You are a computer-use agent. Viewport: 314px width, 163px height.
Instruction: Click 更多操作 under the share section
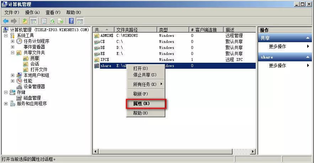click(277, 66)
